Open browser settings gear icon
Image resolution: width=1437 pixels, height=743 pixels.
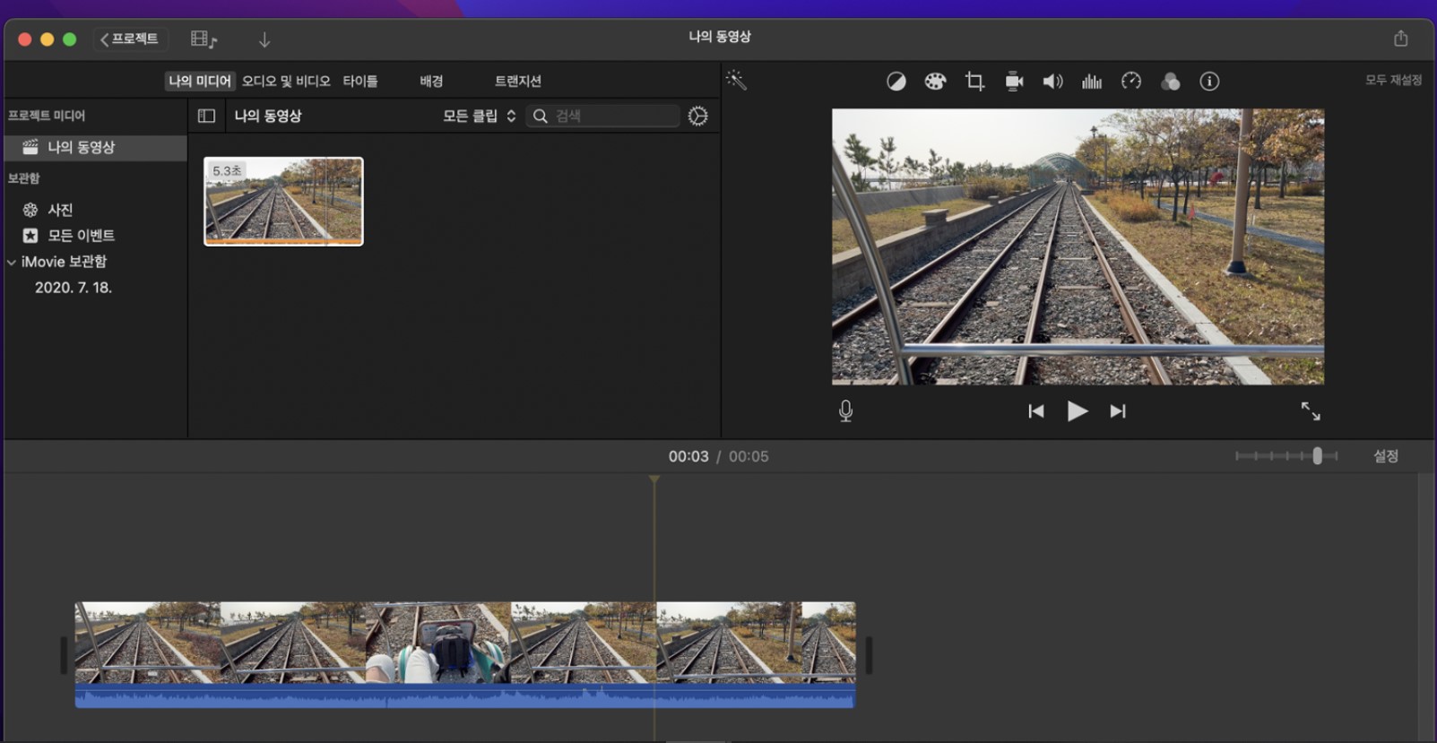[x=697, y=116]
